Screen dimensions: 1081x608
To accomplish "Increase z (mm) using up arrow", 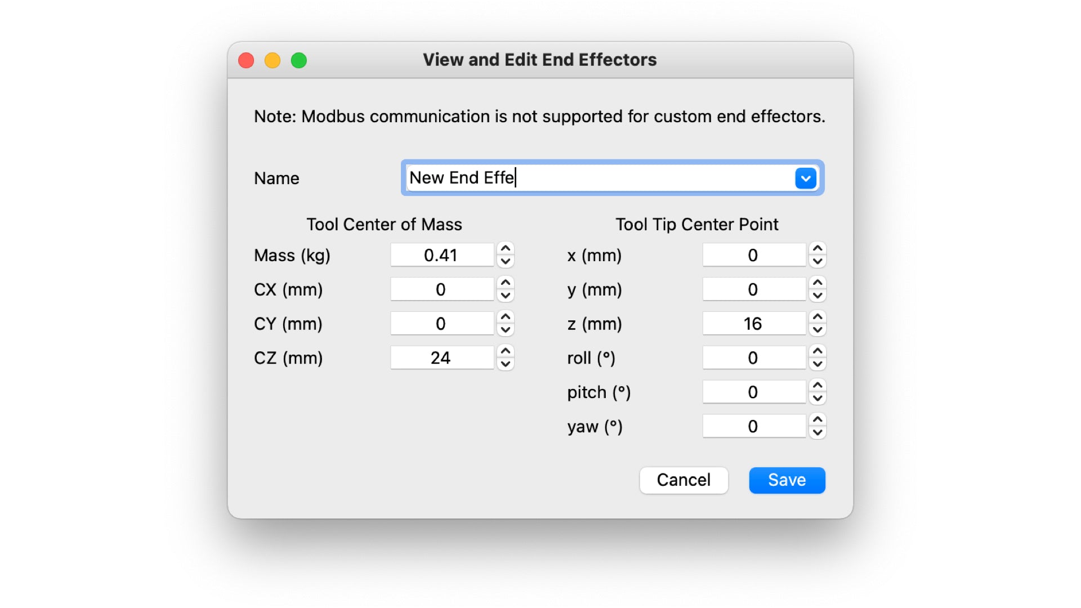I will coord(818,318).
